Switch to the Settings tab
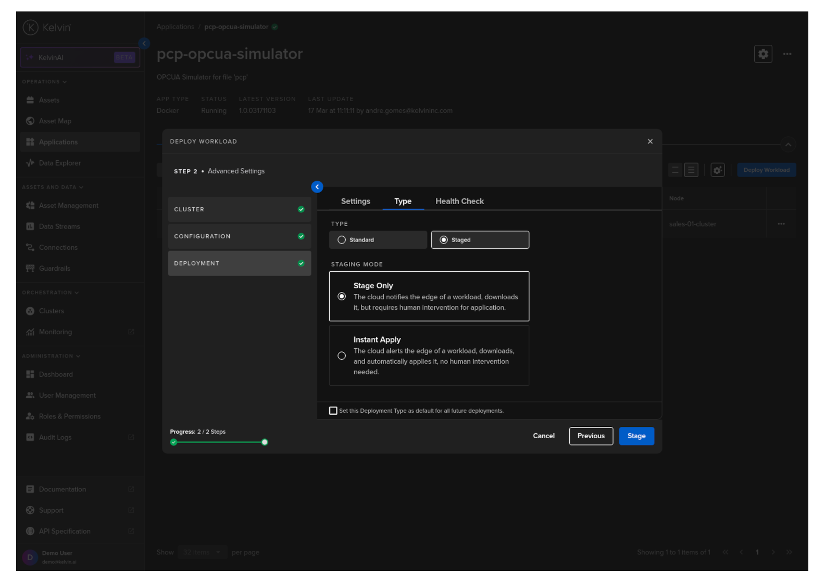The image size is (825, 583). pyautogui.click(x=355, y=201)
